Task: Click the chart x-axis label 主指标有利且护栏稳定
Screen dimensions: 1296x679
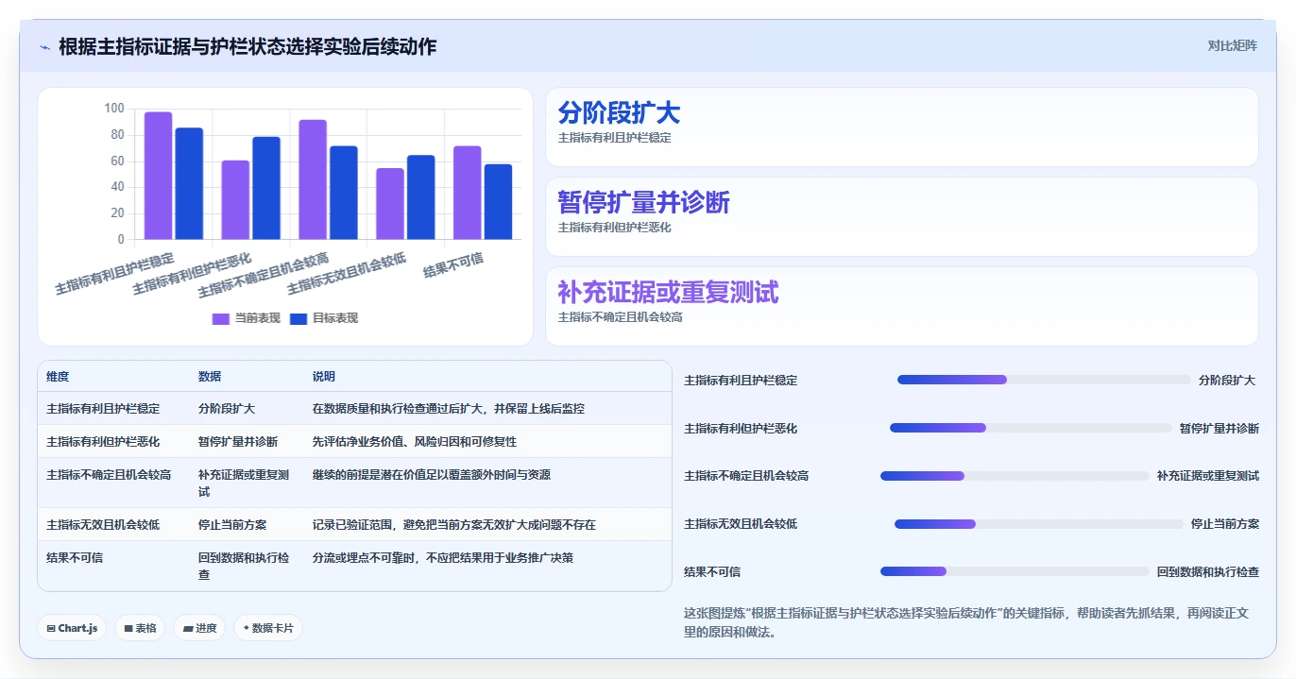Action: click(x=115, y=273)
